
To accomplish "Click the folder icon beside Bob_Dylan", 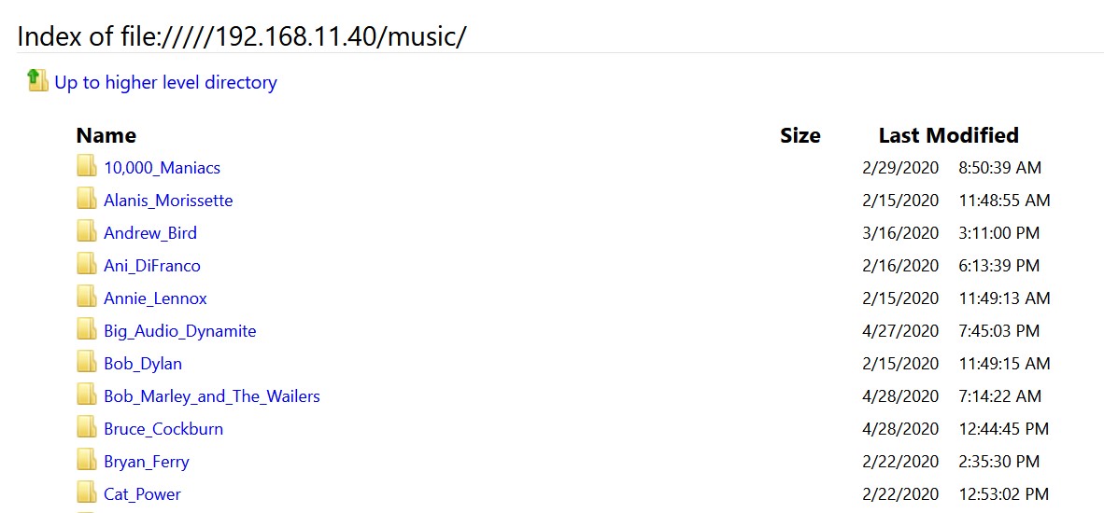I will 87,363.
